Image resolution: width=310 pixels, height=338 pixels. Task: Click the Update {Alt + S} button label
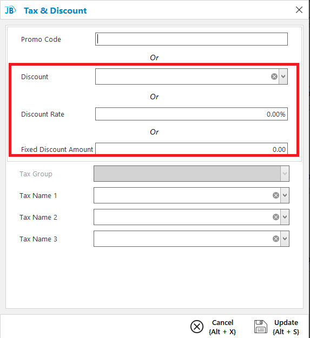pos(286,327)
